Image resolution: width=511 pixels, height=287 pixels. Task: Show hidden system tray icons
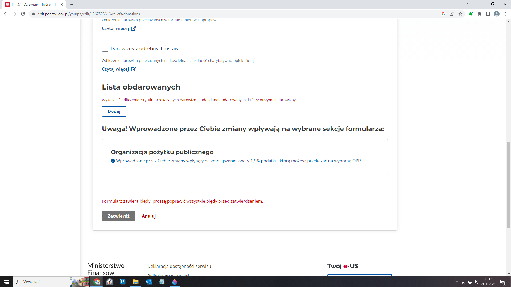click(x=457, y=282)
